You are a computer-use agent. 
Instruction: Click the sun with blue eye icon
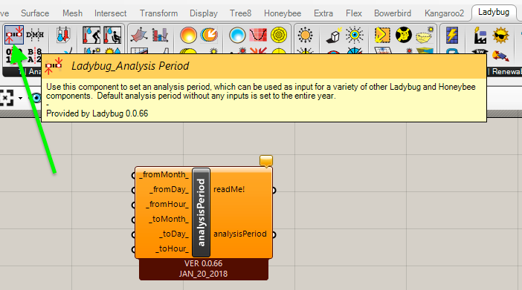point(355,35)
